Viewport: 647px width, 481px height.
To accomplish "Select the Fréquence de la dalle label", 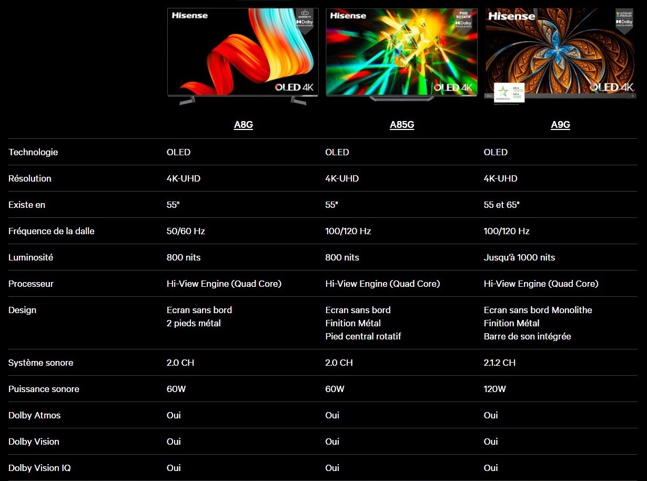I will 52,231.
